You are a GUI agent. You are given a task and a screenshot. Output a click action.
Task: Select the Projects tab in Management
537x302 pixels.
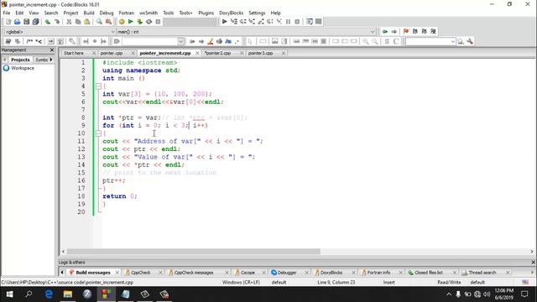pos(20,60)
